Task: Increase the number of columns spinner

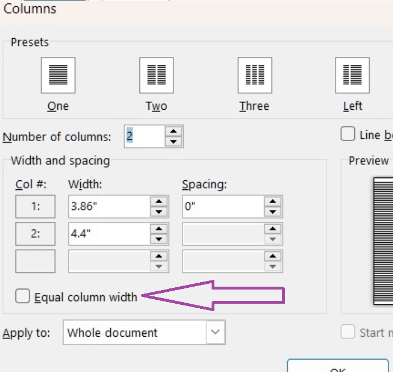Action: (173, 131)
